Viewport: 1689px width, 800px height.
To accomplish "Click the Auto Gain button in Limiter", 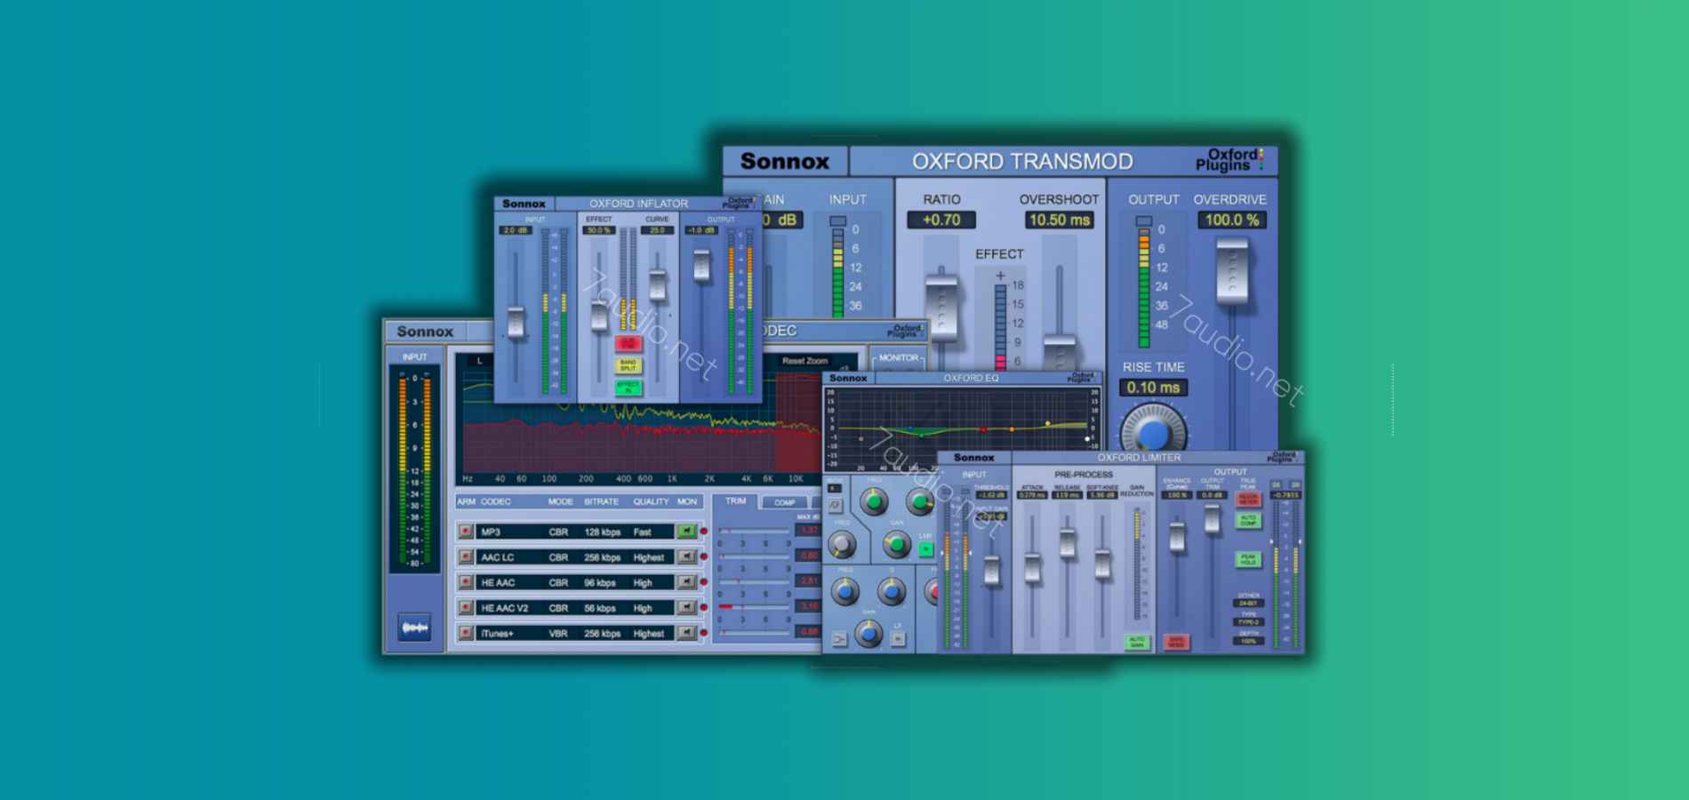I will (1137, 642).
